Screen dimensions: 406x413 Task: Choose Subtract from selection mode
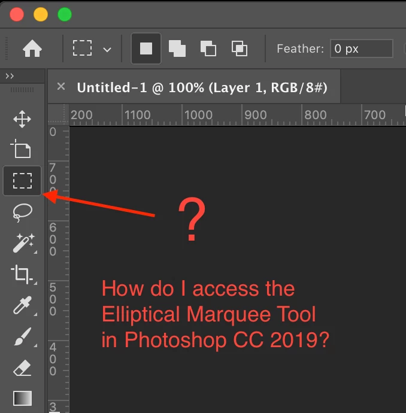pos(208,48)
